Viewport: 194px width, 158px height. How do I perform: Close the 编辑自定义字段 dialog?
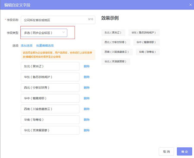pos(191,5)
